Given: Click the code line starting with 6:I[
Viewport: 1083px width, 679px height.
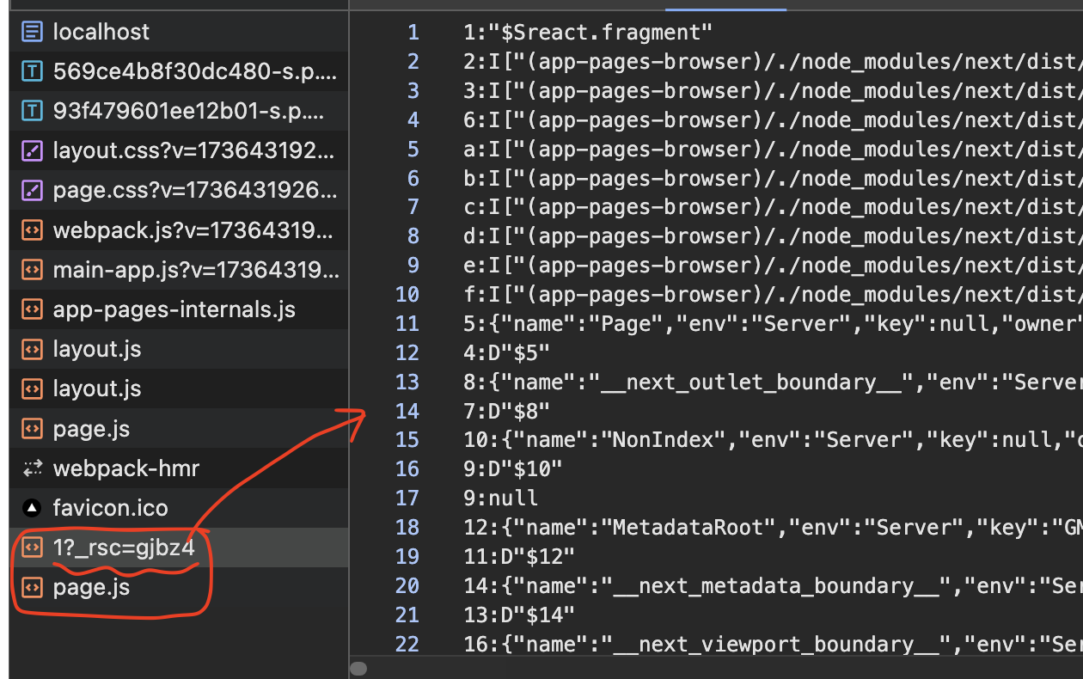Looking at the screenshot, I should [772, 119].
